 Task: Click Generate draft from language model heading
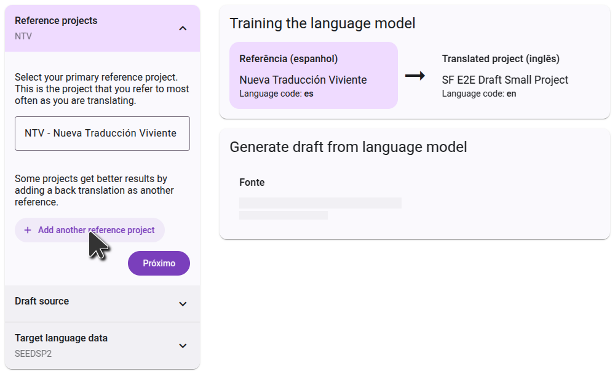(x=348, y=147)
